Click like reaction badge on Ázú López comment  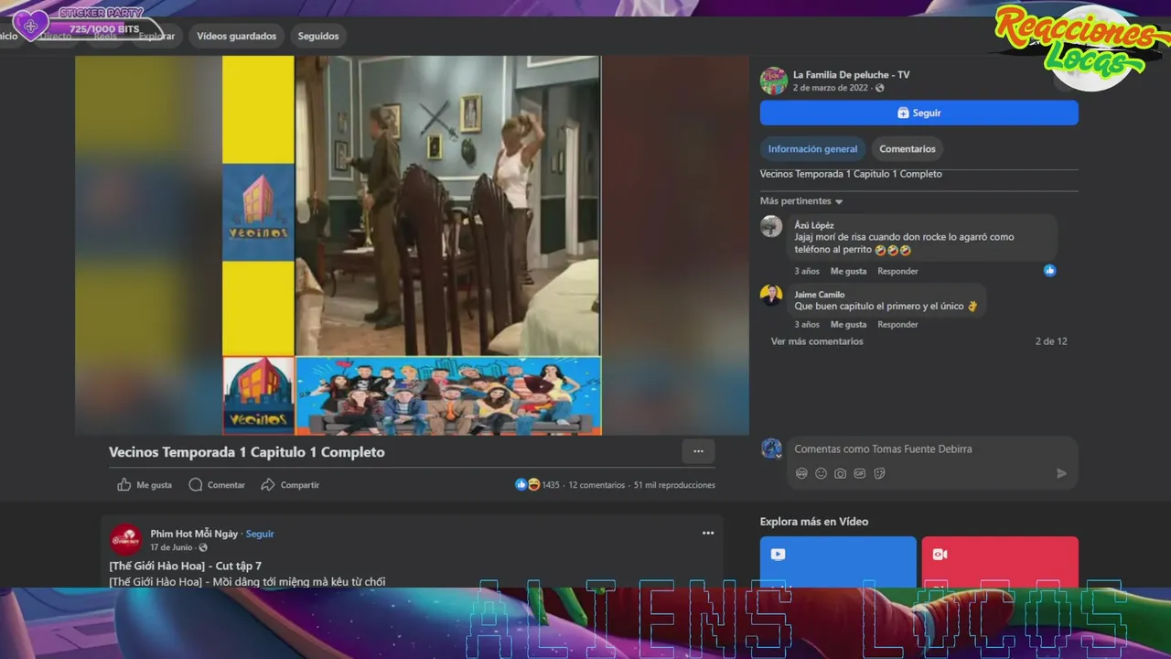point(1049,270)
